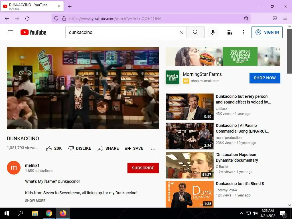Open a new browser tab
This screenshot has height=219, width=292.
pos(70,7)
